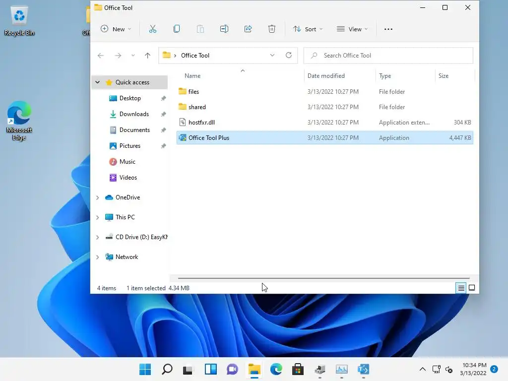The height and width of the screenshot is (381, 508).
Task: Open the View dropdown menu
Action: pos(353,29)
